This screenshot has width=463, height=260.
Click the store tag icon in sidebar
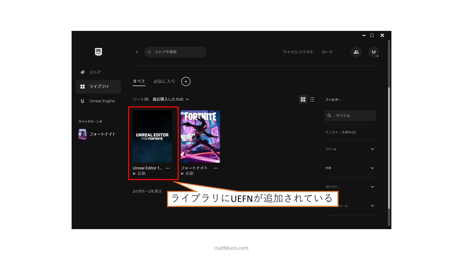pos(82,72)
